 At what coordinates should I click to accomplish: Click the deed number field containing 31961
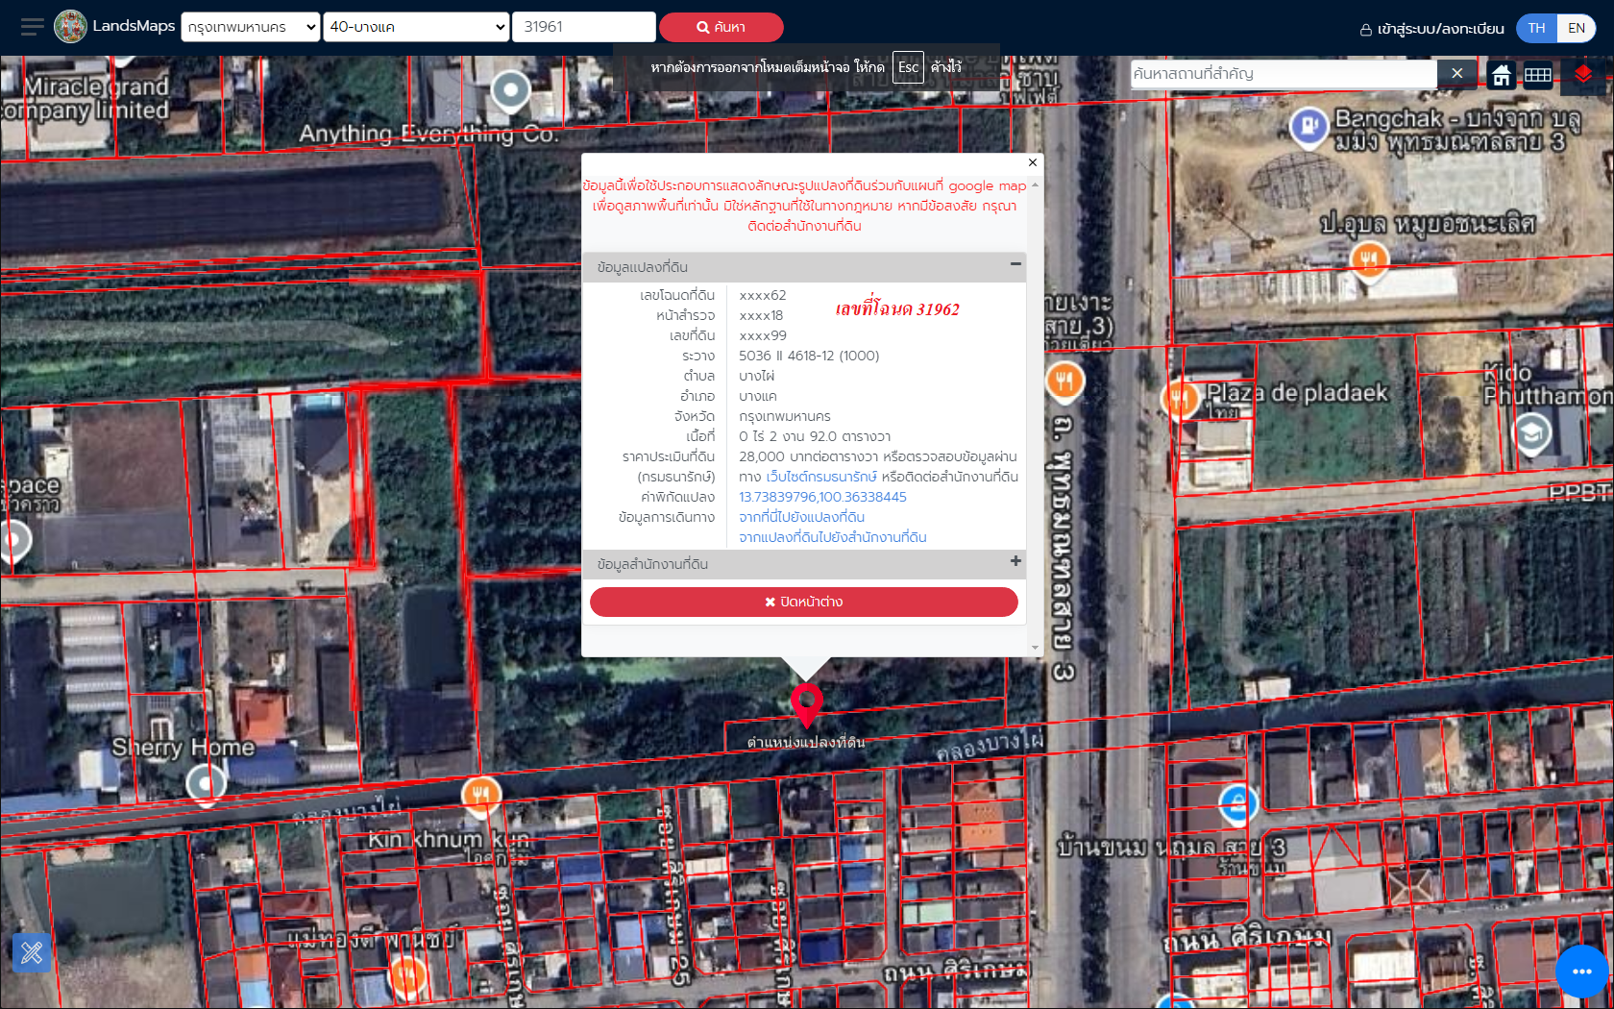(x=584, y=27)
